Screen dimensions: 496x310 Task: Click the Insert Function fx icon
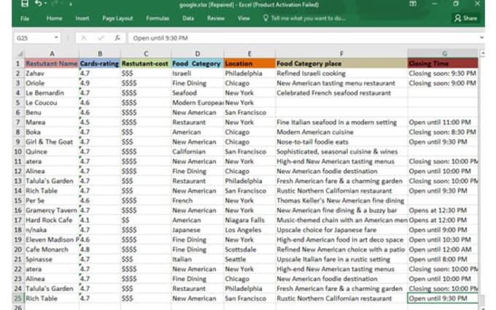[117, 38]
